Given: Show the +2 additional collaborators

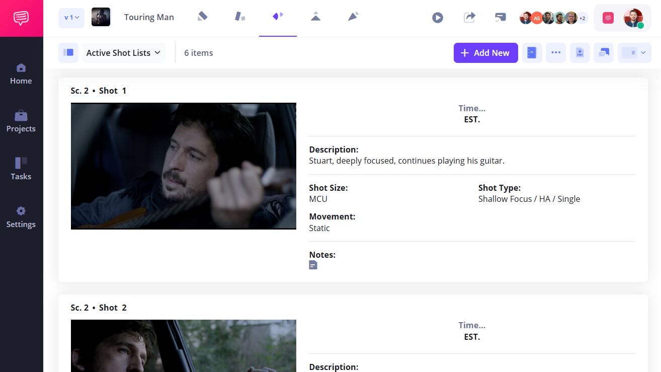Looking at the screenshot, I should click(x=582, y=18).
